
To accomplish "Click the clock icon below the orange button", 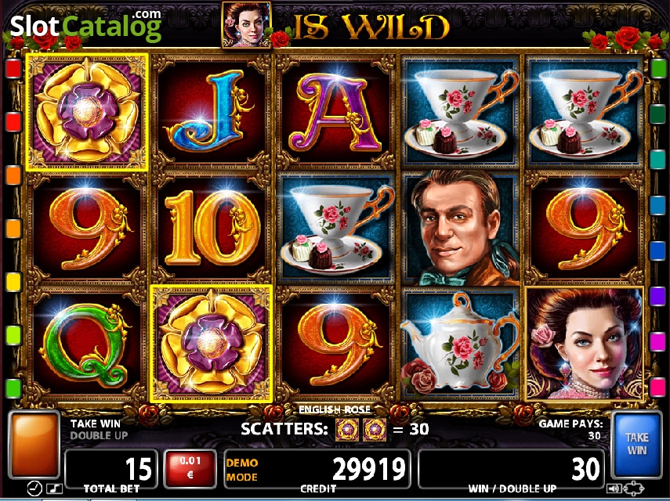I will (34, 488).
